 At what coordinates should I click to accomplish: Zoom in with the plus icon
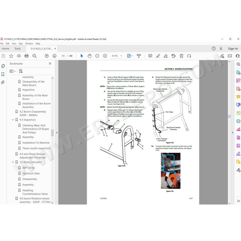pyautogui.click(x=105, y=56)
